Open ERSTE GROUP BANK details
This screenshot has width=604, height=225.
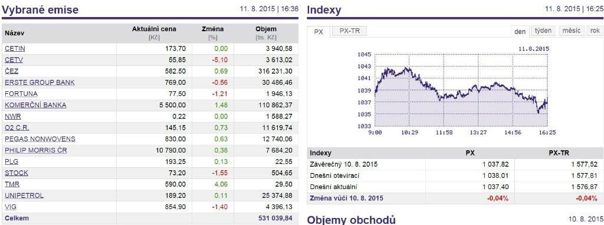click(40, 82)
